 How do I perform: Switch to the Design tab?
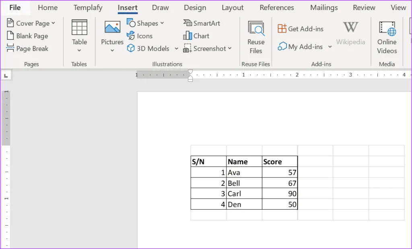(x=195, y=8)
